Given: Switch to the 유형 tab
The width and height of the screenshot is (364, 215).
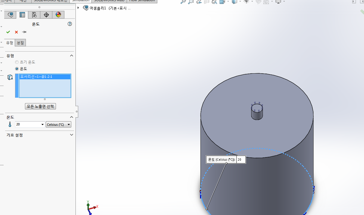Looking at the screenshot, I should (x=10, y=43).
